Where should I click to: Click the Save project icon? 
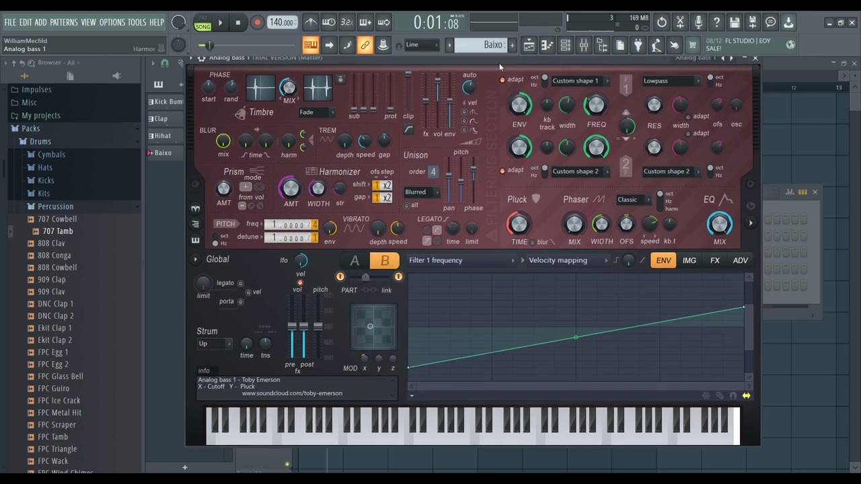click(735, 22)
